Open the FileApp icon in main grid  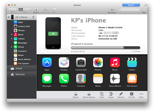coord(64,63)
